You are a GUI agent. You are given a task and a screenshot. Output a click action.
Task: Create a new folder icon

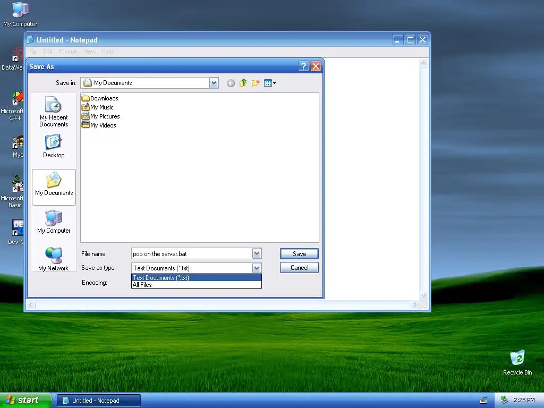256,83
